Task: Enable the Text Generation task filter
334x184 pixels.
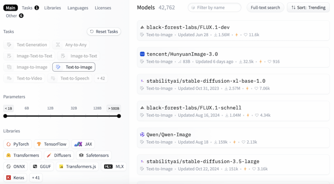Action: pyautogui.click(x=27, y=45)
